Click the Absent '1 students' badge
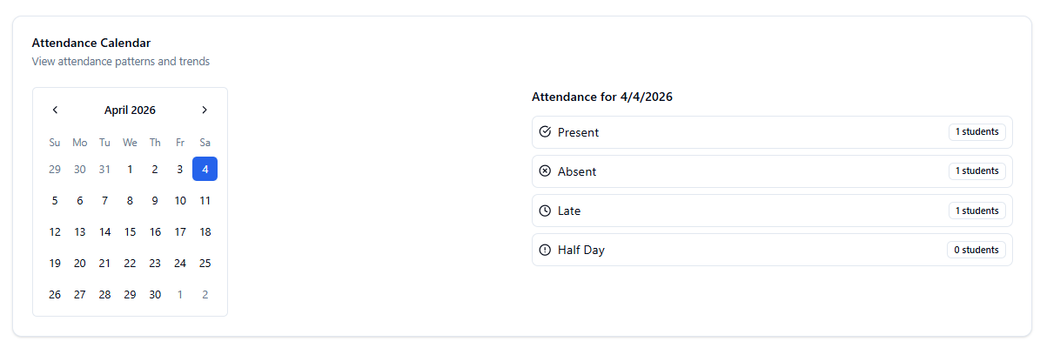This screenshot has height=348, width=1040. click(x=976, y=171)
